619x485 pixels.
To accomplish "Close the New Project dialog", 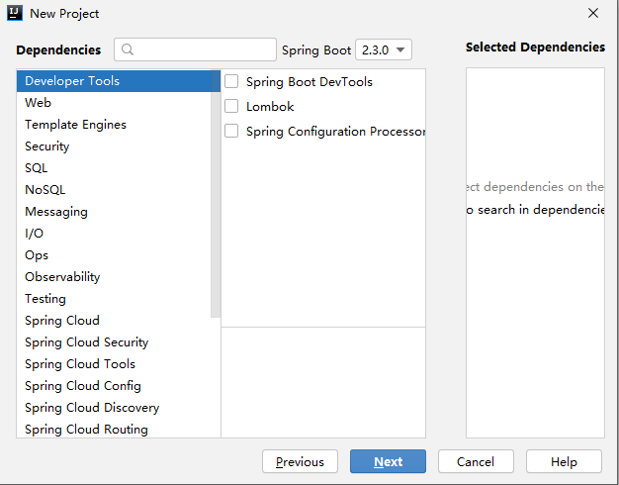I will 593,14.
